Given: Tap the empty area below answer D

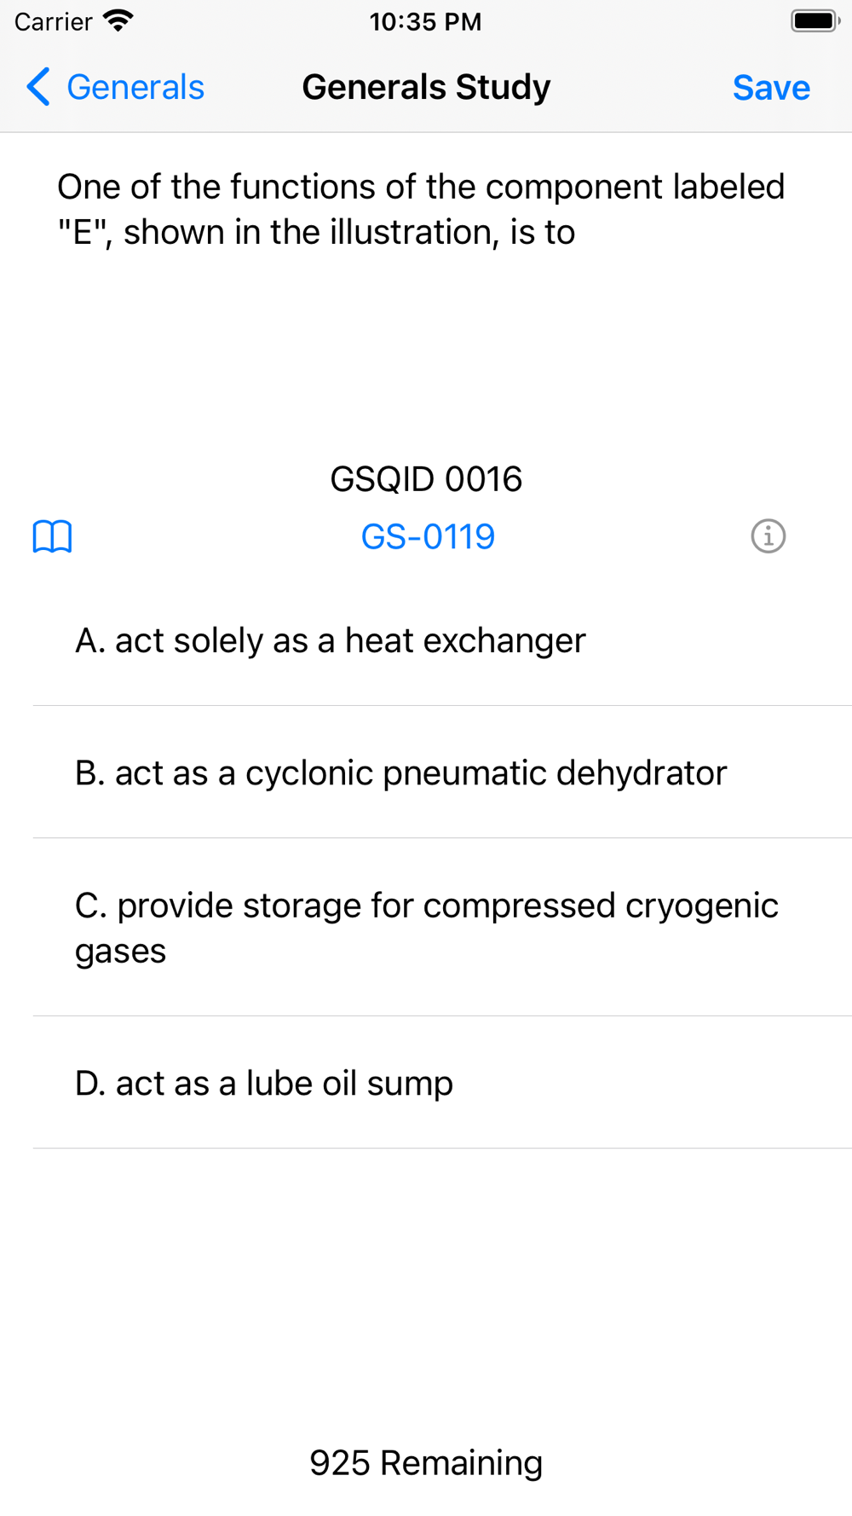Looking at the screenshot, I should click(426, 1287).
